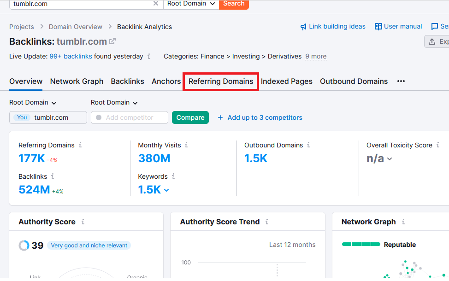Expand the Root Domain dropdown above the tumblr.com field

click(33, 102)
